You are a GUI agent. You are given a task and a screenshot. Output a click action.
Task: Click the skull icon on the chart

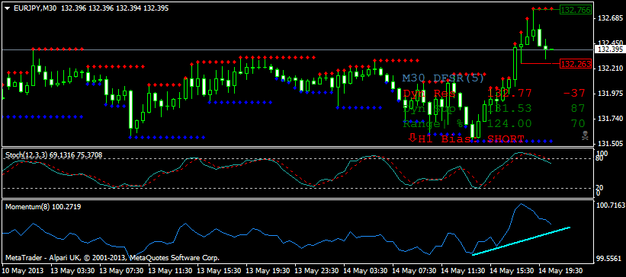pyautogui.click(x=585, y=136)
